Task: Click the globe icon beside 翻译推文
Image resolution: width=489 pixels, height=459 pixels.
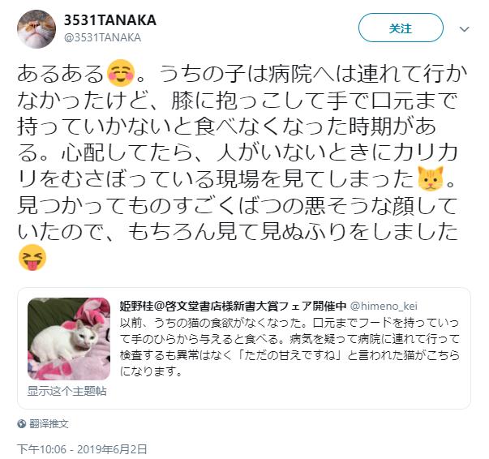Action: point(22,424)
